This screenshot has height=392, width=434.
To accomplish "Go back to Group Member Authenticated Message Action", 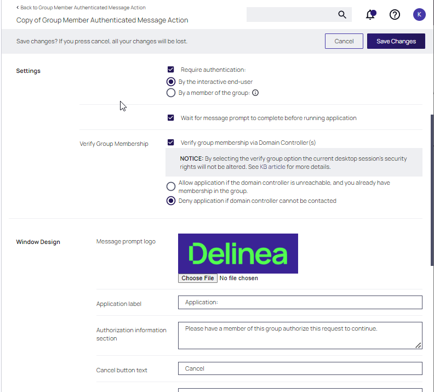I will [x=81, y=8].
